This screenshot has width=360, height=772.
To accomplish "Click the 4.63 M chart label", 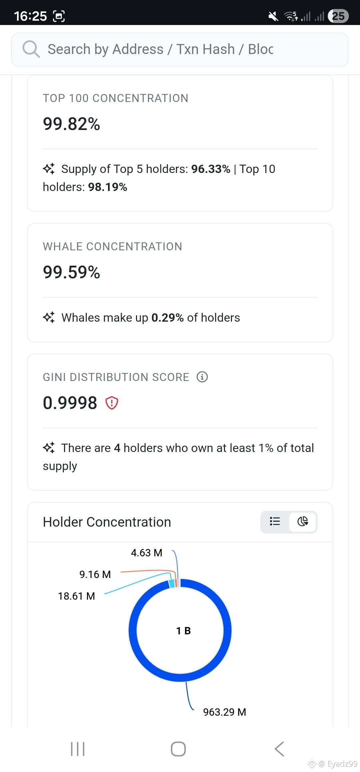I will tap(146, 553).
